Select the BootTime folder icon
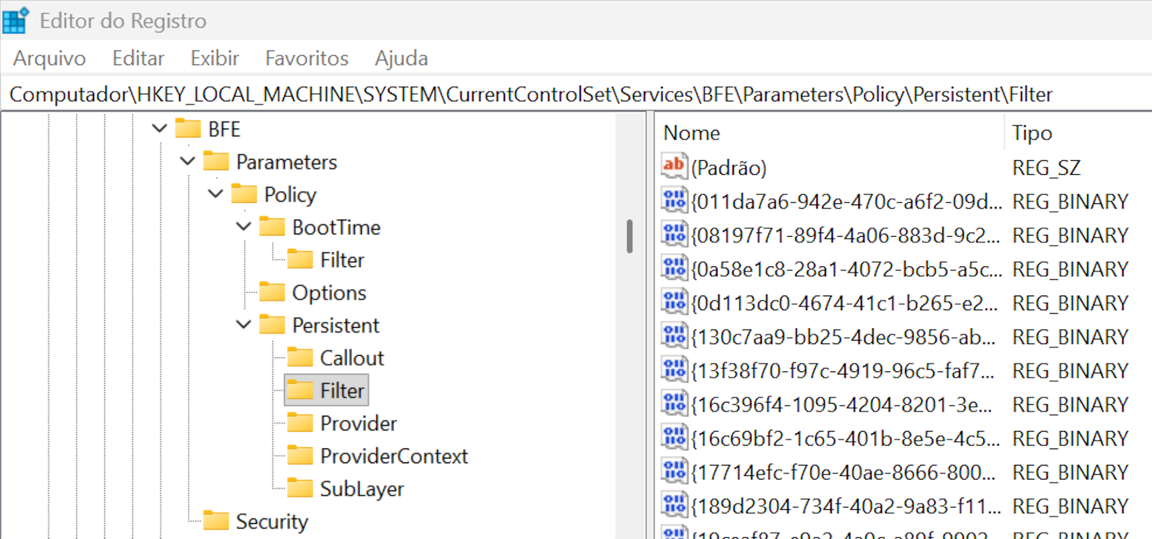The width and height of the screenshot is (1152, 539). tap(272, 226)
